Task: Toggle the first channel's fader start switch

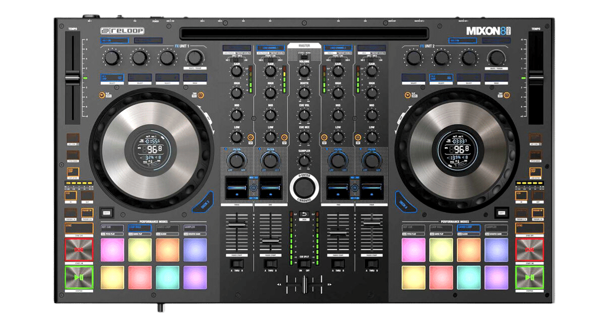Action: (x=236, y=263)
